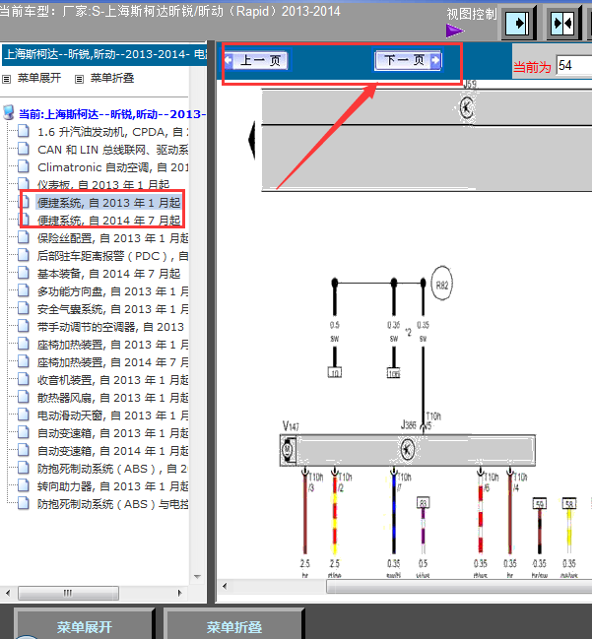Click the computer icon at tree root
The width and height of the screenshot is (592, 639).
(x=9, y=113)
